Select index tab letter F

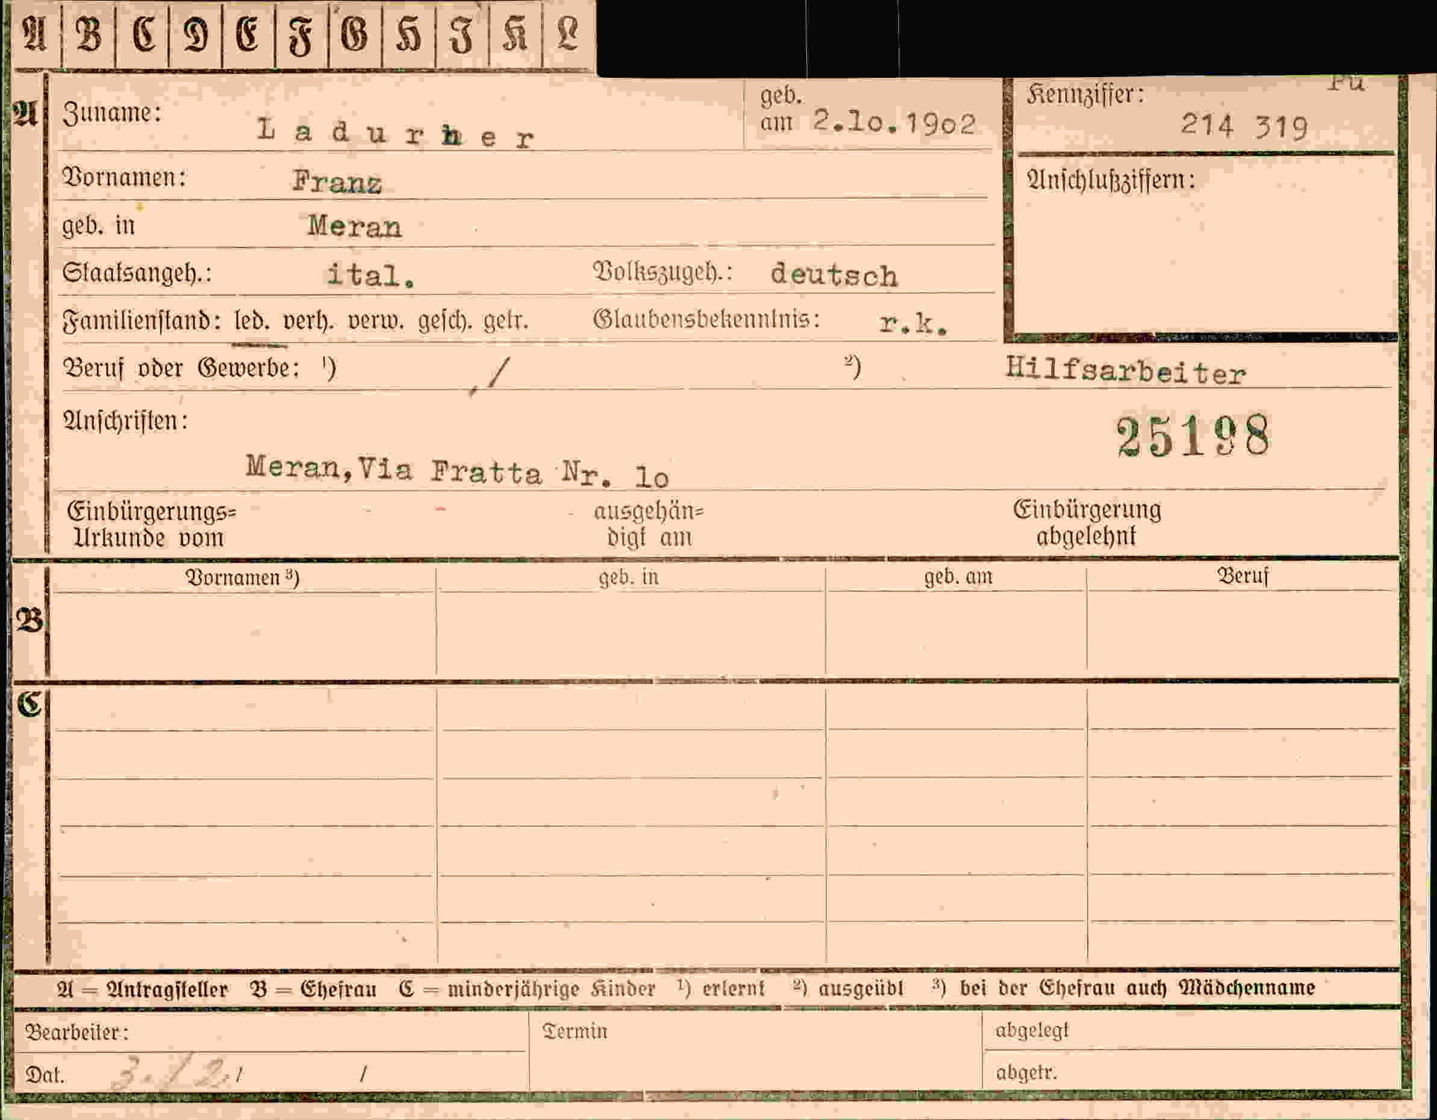click(300, 36)
